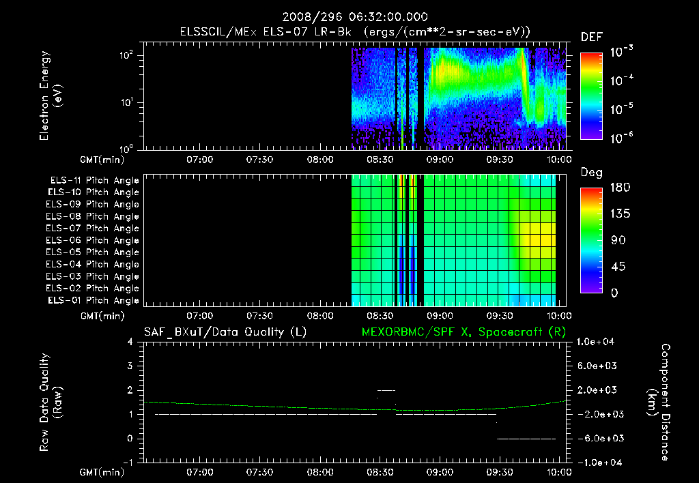Click the ELS-09 Pitch Angle row label

92,205
